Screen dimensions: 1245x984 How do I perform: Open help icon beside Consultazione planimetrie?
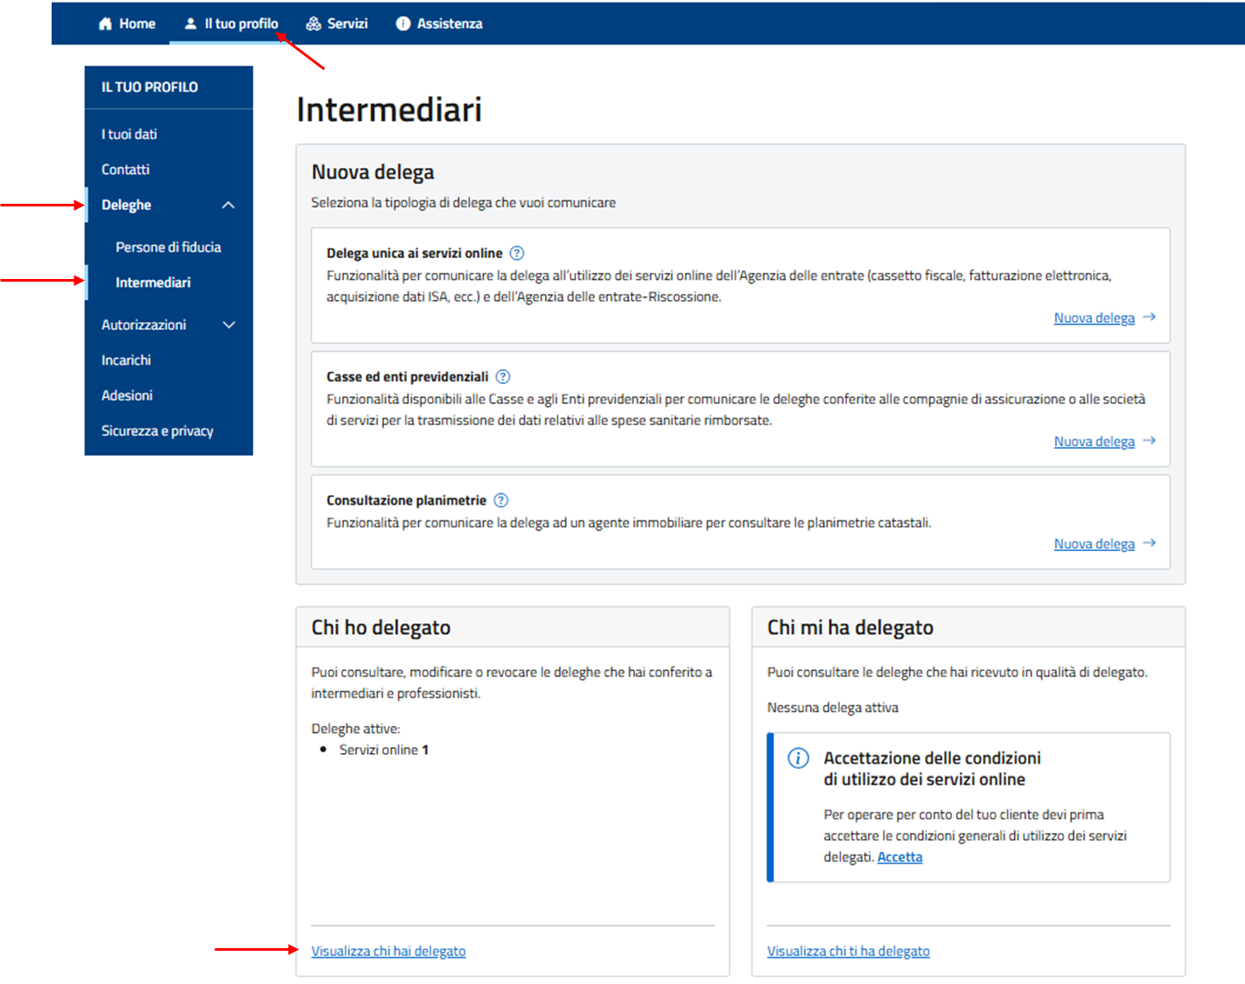click(x=500, y=500)
